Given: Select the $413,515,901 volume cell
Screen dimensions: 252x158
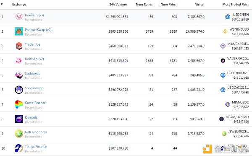Looking at the screenshot, I should point(118,61).
